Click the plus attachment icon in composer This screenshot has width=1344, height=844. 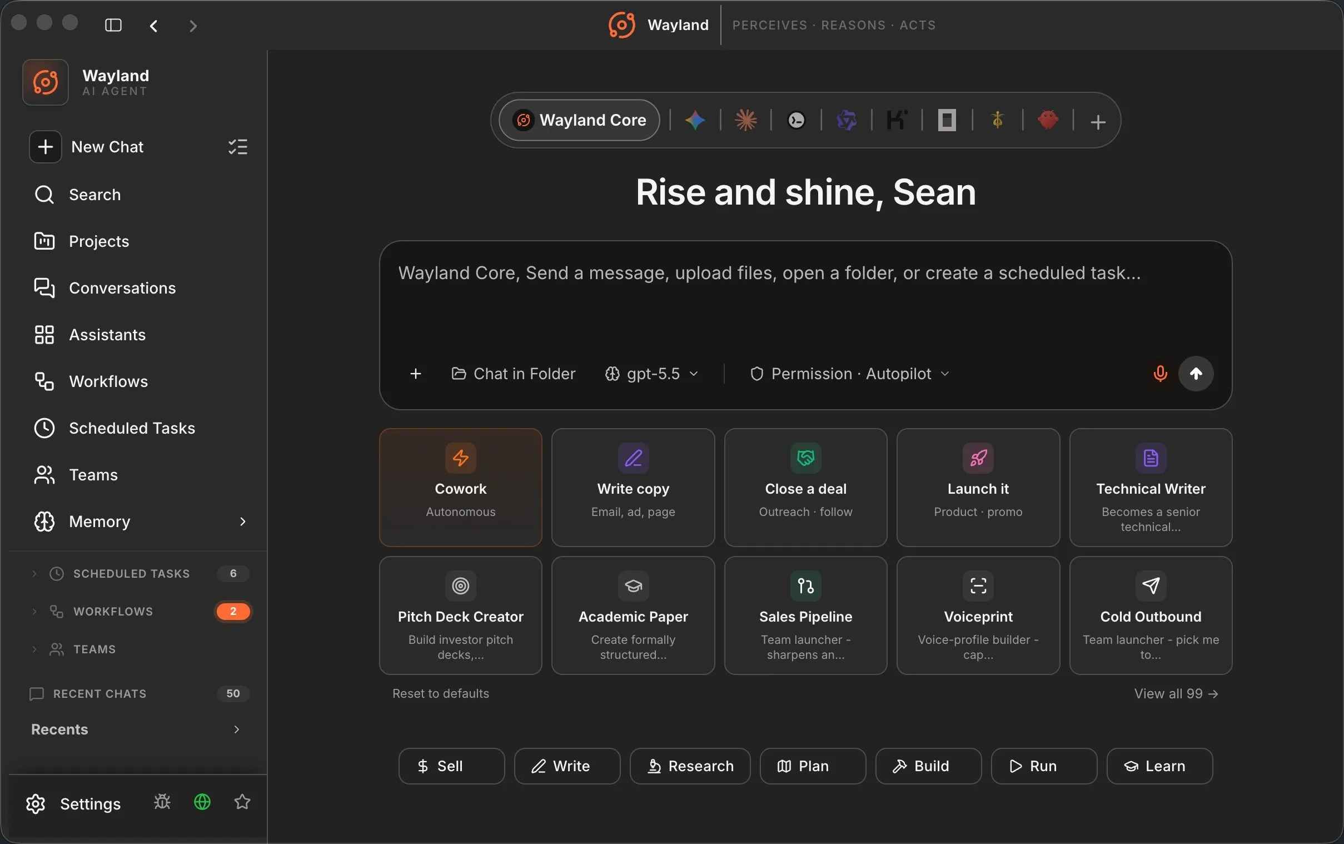415,374
